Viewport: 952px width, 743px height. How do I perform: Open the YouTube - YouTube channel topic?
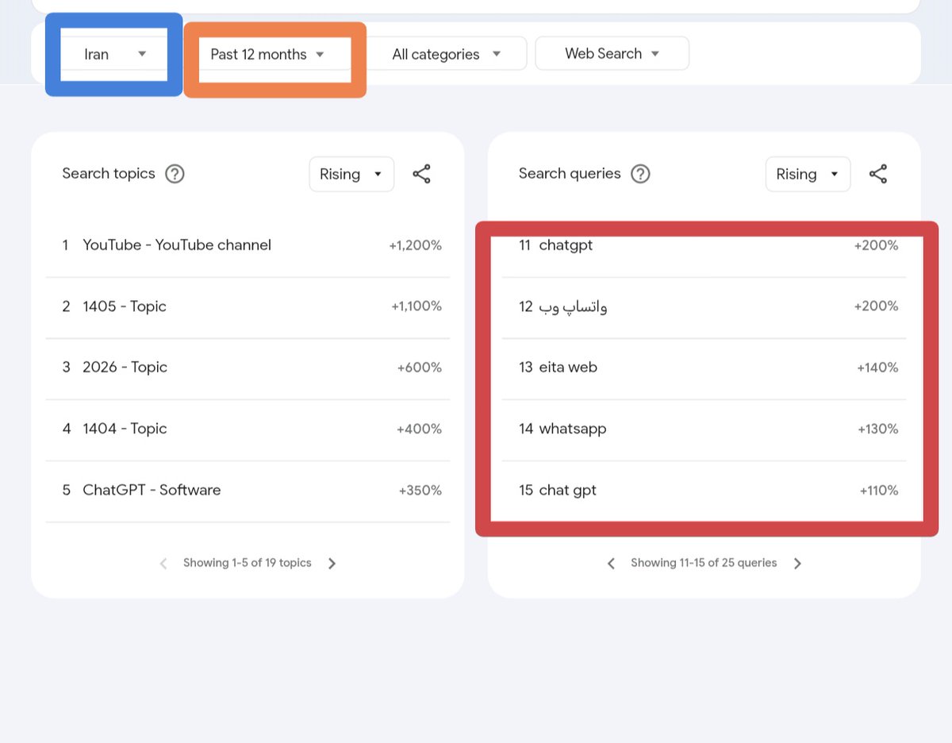(x=248, y=245)
